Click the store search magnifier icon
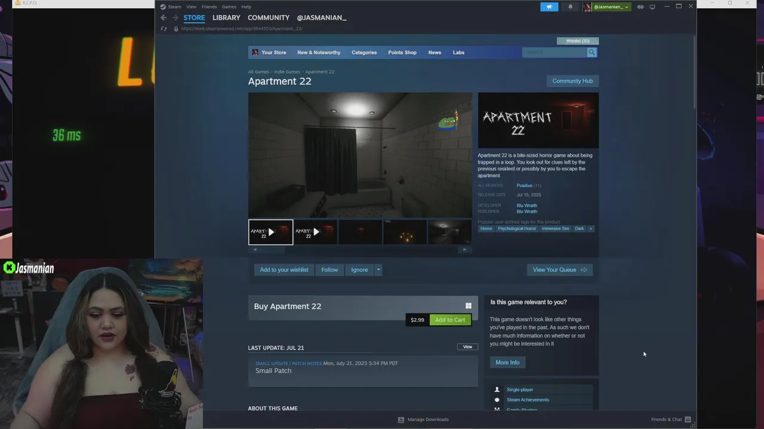Viewport: 764px width, 429px height. 592,52
